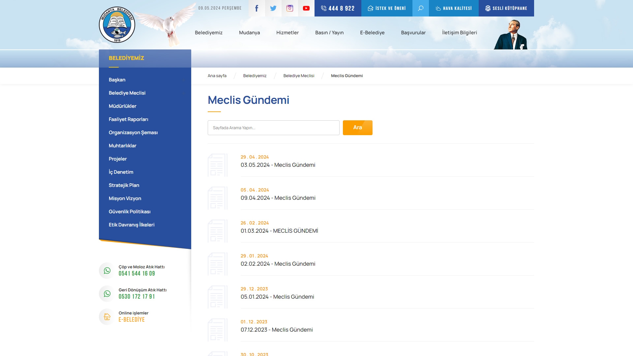Open Mudanya main menu item

[x=250, y=33]
